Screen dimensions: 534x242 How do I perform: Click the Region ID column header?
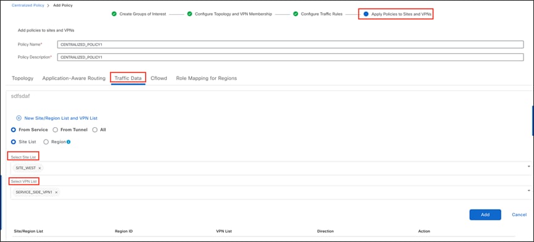(x=124, y=231)
